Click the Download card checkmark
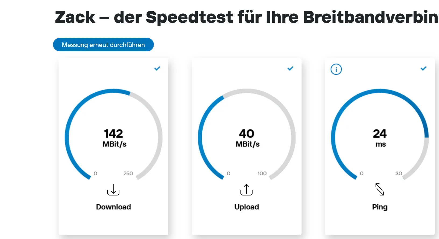Screen dimensions: 439x239 [157, 68]
